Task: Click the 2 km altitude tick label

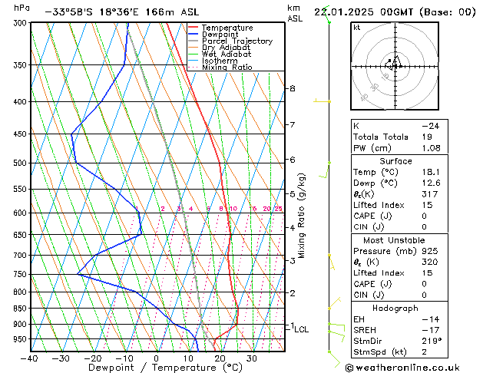Action: [x=293, y=293]
